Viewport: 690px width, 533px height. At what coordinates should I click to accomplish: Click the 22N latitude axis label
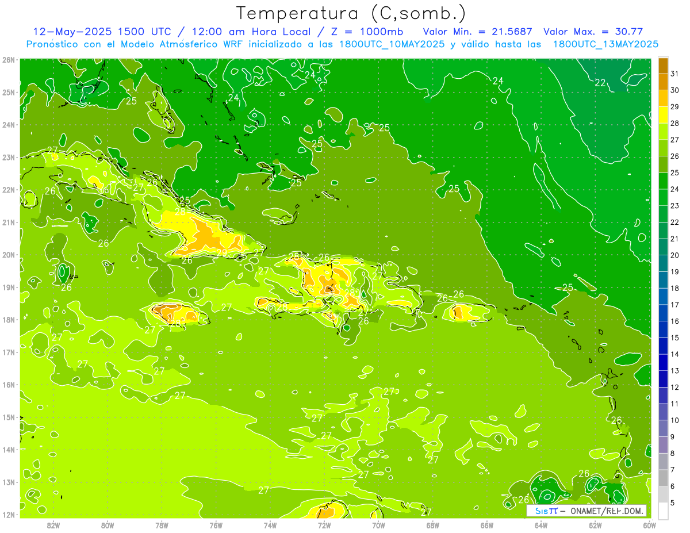tap(9, 190)
